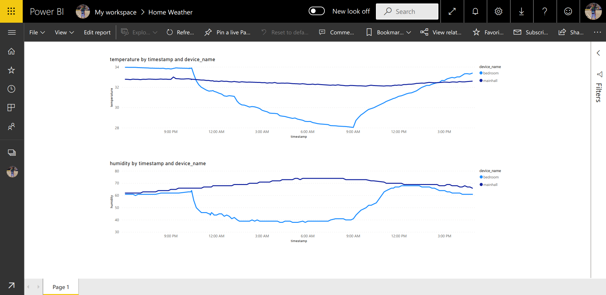
Task: Click the Power BI logo text
Action: pyautogui.click(x=47, y=12)
